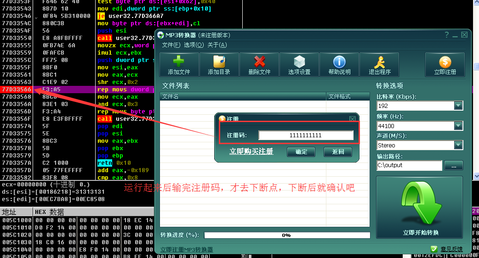
Task: Expand the frequency 44100 dropdown arrow
Action: (458, 126)
